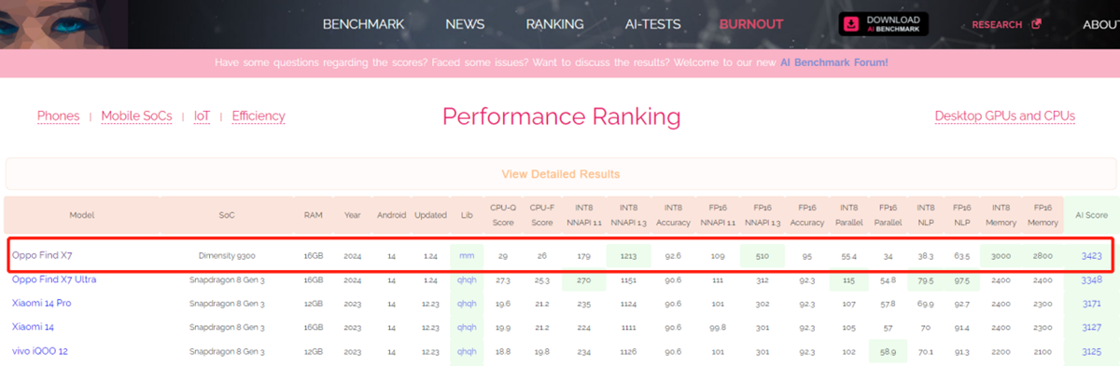This screenshot has width=1120, height=366.
Task: Visit the AI Benchmark Forum link
Action: click(x=833, y=62)
